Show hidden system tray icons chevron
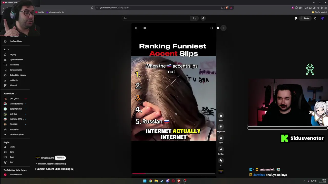328x184 pixels. point(304,181)
